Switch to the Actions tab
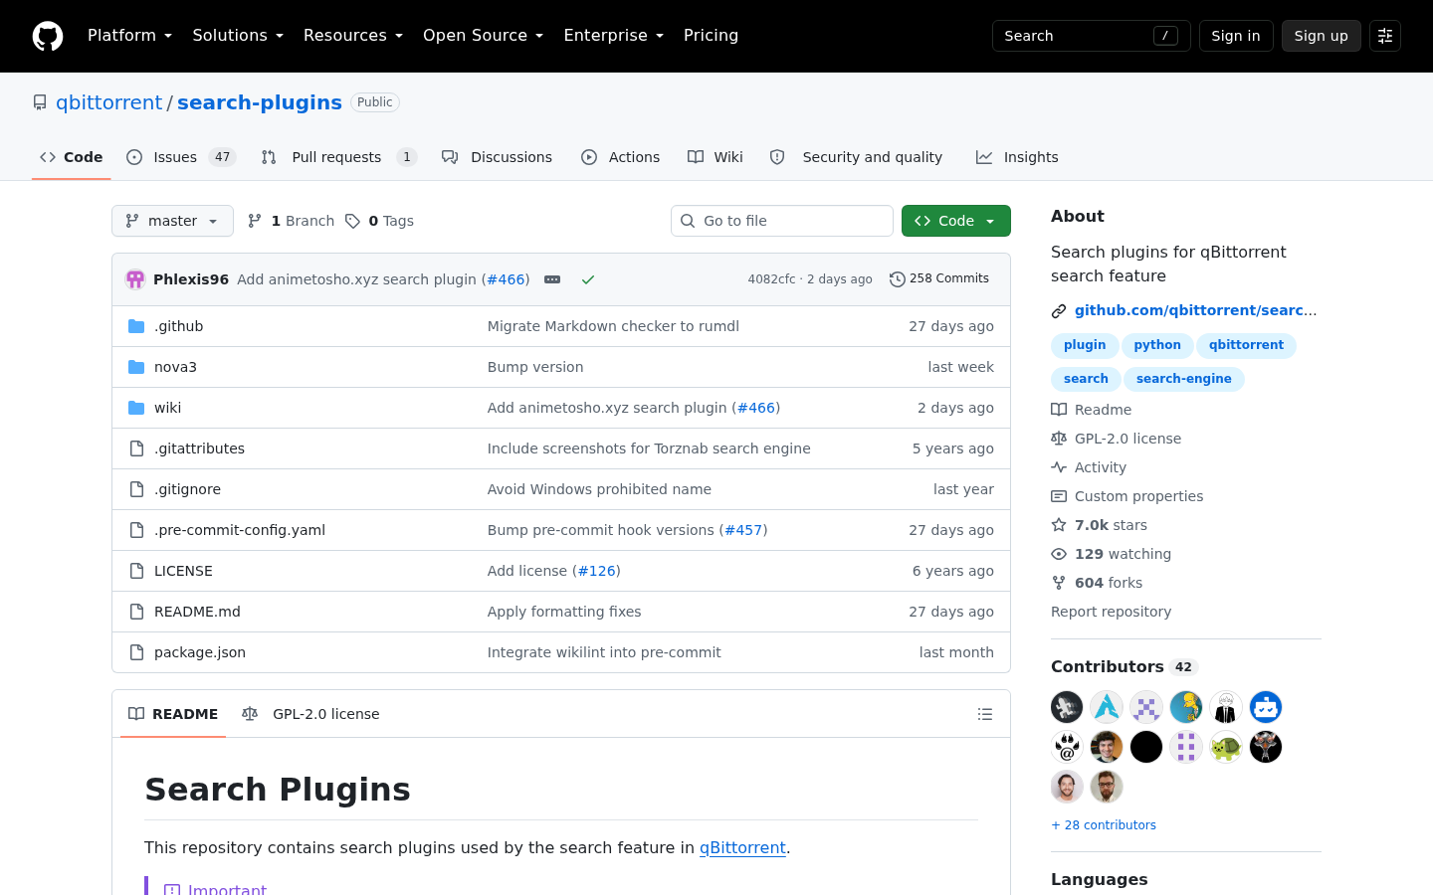 pyautogui.click(x=621, y=157)
